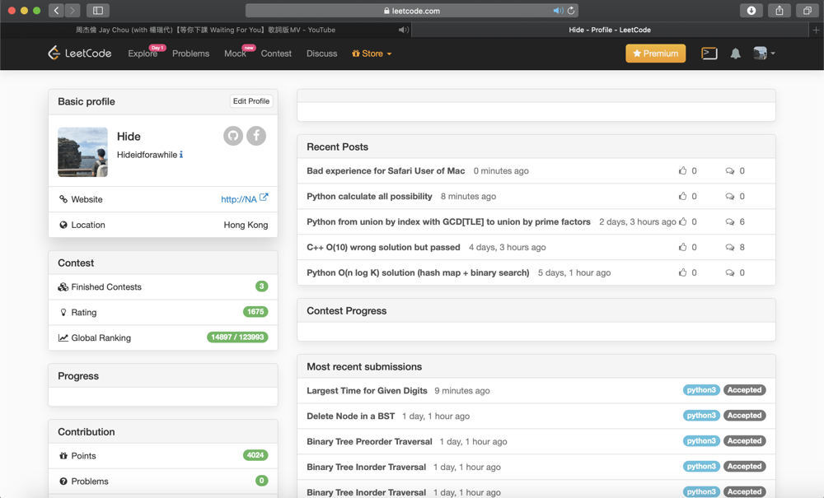Open post 'Bad experience for Safari User of Mac'
This screenshot has height=498, width=824.
(386, 170)
